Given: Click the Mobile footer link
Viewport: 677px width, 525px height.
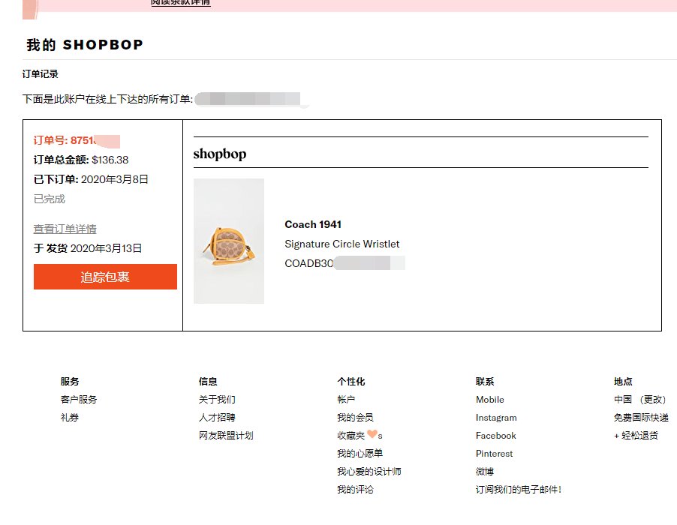Looking at the screenshot, I should (489, 400).
